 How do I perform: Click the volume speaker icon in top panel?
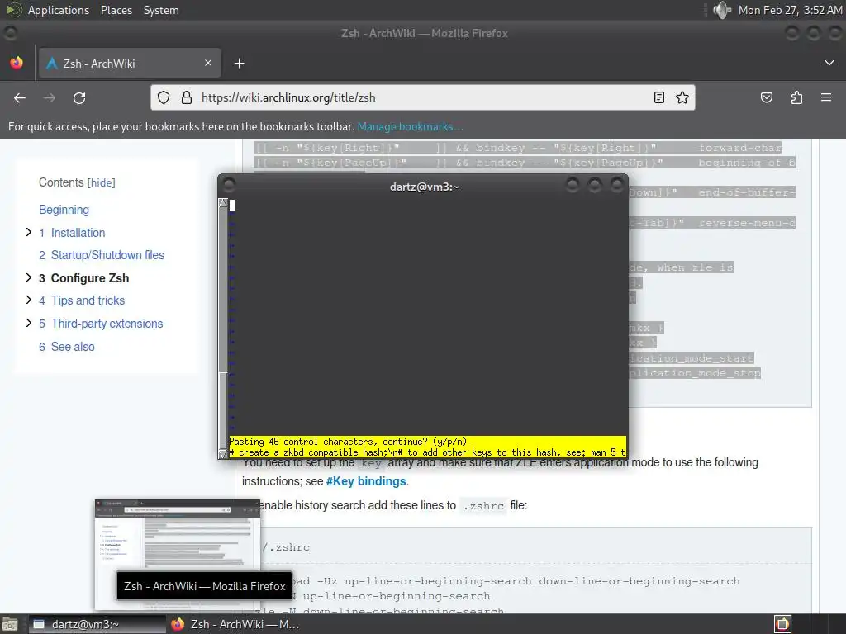721,10
